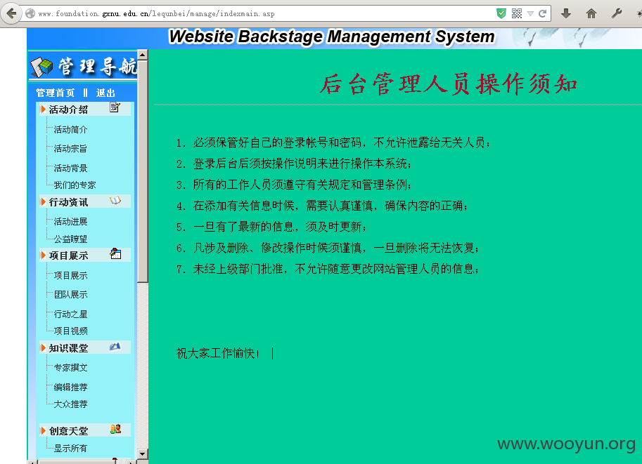Open 活动简介 in navigation tree

70,130
